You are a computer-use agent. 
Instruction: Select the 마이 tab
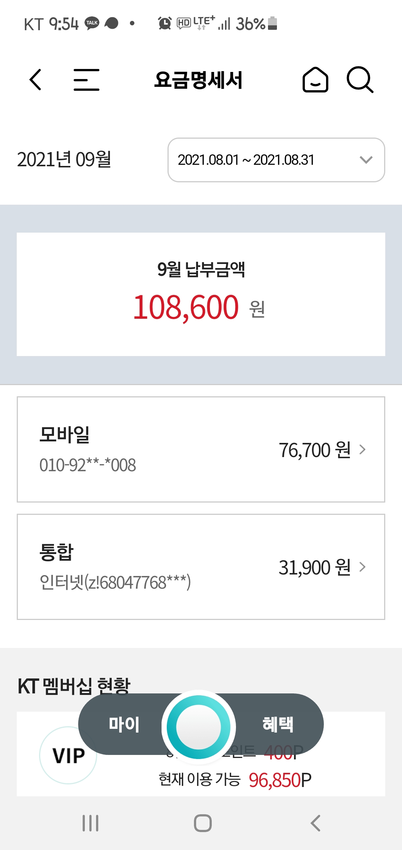124,724
